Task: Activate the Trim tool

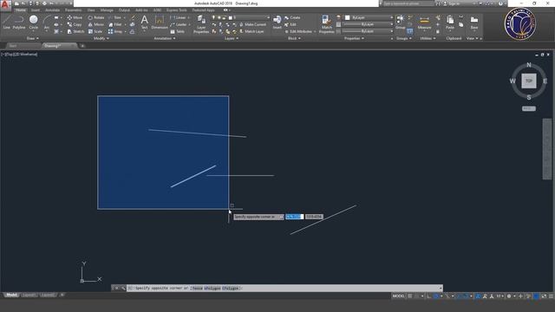Action: tap(114, 17)
